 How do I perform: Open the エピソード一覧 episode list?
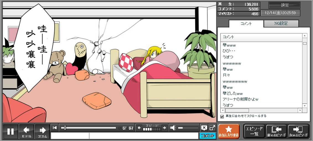(x=254, y=131)
